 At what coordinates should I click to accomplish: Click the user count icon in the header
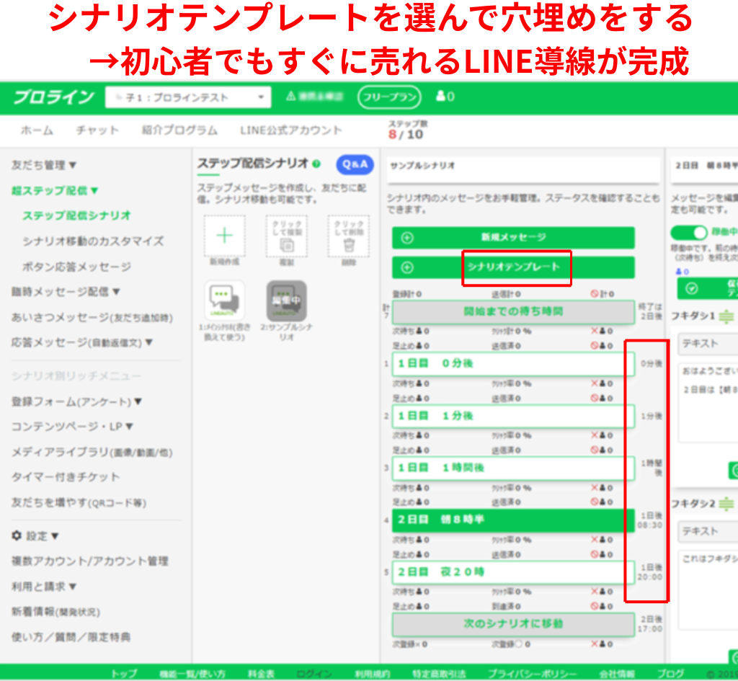tap(440, 97)
